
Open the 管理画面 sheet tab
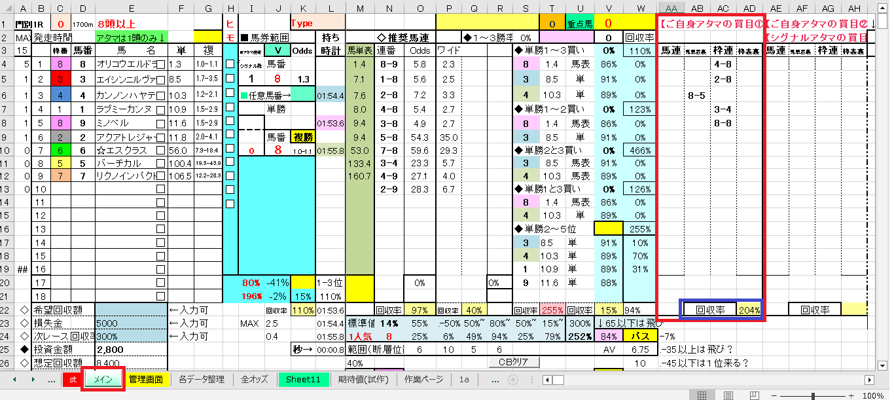pos(145,380)
